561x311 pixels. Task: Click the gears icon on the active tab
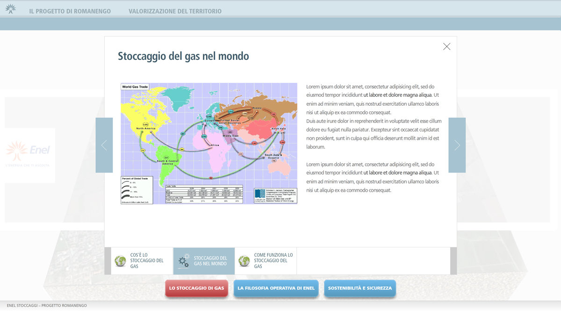pyautogui.click(x=184, y=261)
